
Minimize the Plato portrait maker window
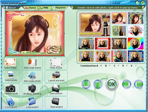137,3
